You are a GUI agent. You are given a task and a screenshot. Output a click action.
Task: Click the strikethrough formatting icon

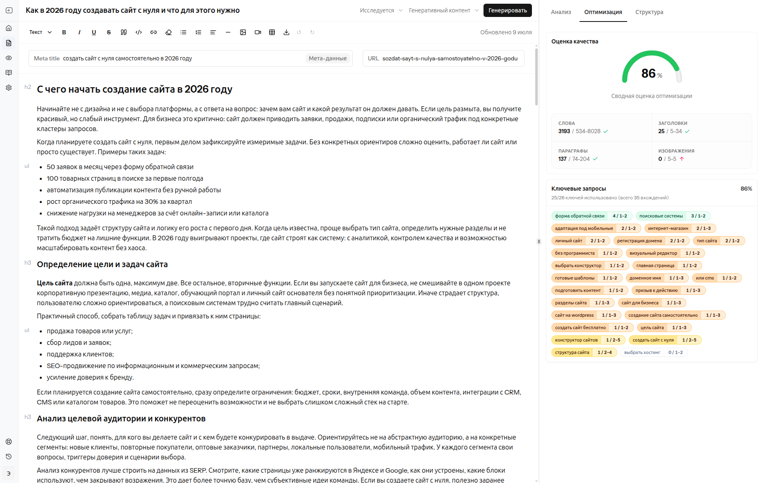tap(109, 32)
